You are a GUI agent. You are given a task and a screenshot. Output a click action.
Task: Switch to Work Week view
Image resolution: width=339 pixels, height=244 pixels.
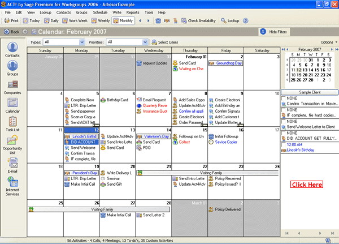pos(75,20)
